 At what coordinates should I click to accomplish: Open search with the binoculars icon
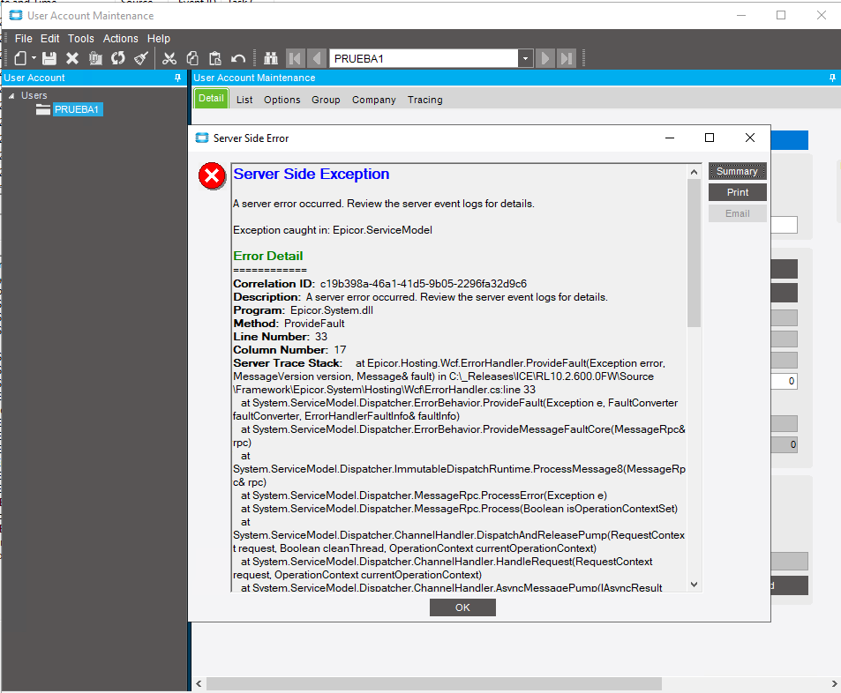click(x=271, y=58)
